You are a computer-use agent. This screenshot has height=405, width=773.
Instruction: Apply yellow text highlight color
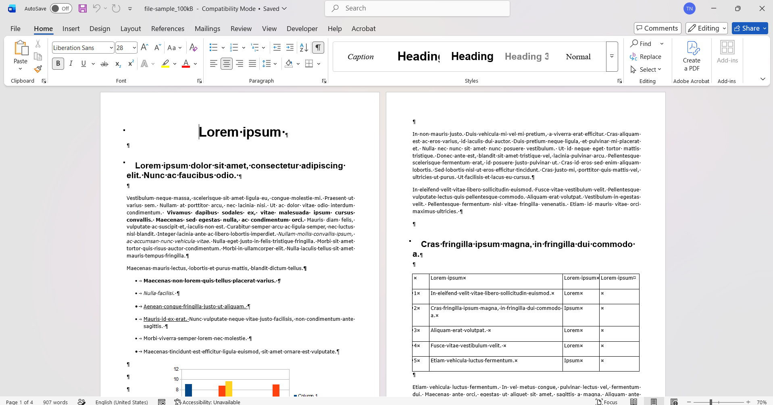pyautogui.click(x=165, y=64)
